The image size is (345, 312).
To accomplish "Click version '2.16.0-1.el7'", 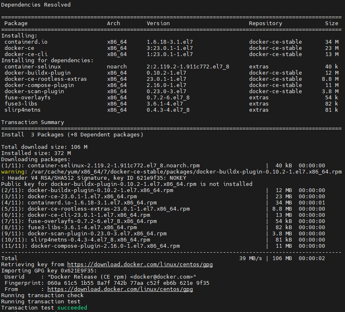I will [167, 85].
